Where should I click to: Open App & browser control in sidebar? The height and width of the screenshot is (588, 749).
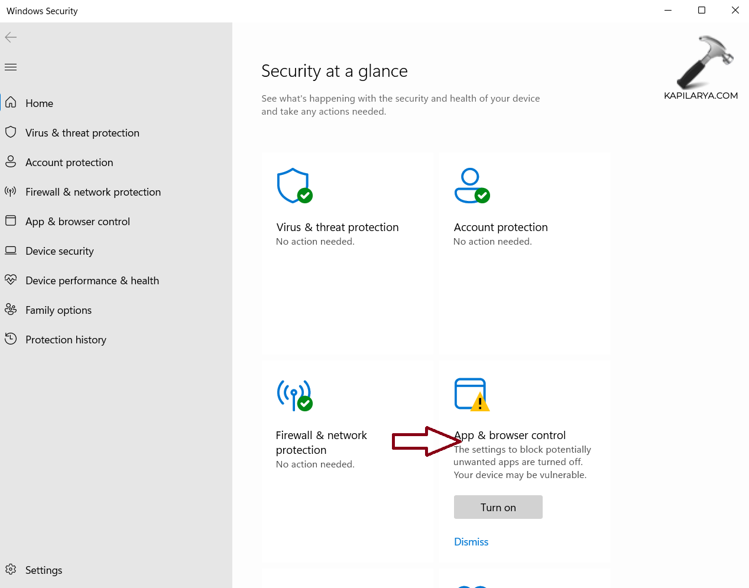pos(77,222)
